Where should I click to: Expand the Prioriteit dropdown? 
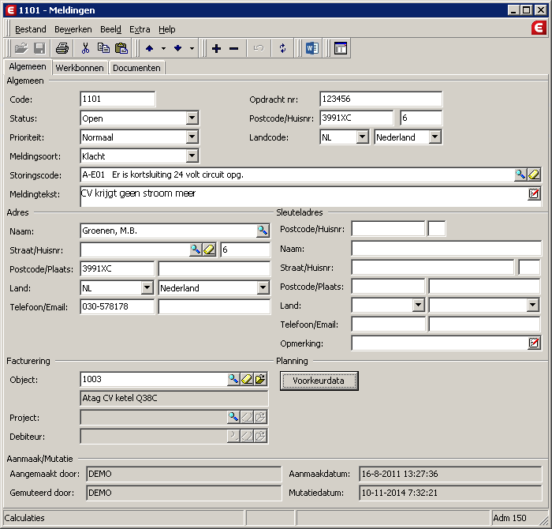click(x=192, y=137)
